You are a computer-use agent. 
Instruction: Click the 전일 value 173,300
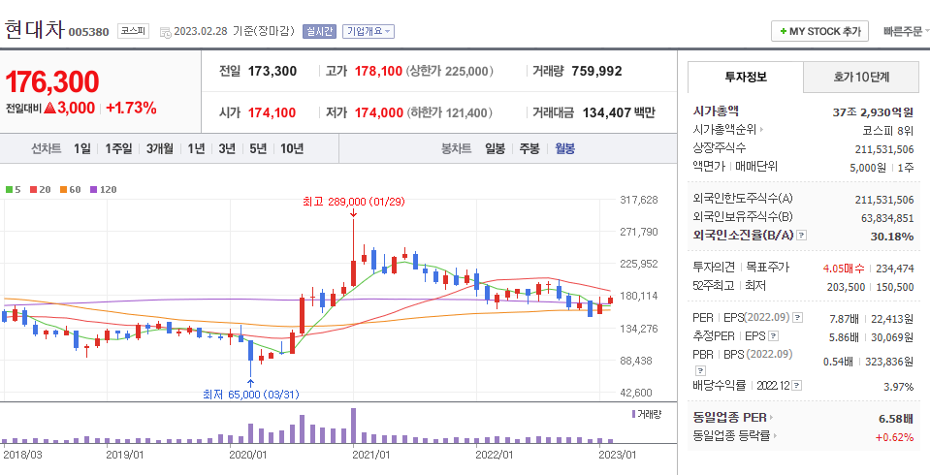pos(273,71)
